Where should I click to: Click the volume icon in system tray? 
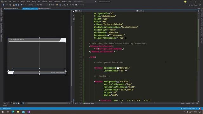tap(192, 112)
